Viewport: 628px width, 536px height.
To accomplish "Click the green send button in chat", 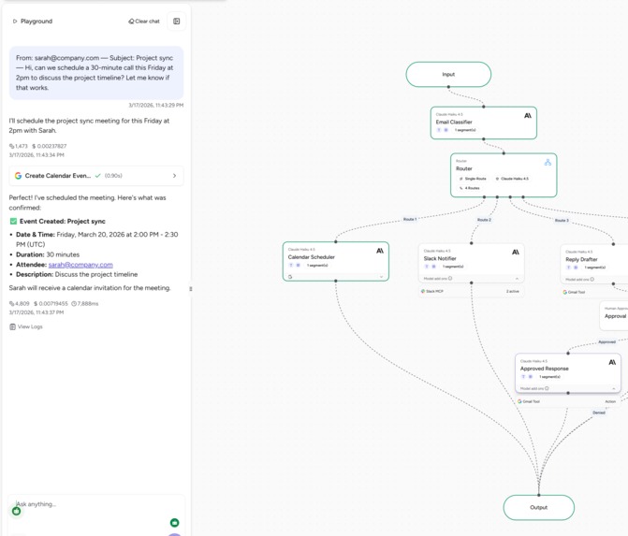I will click(x=175, y=522).
